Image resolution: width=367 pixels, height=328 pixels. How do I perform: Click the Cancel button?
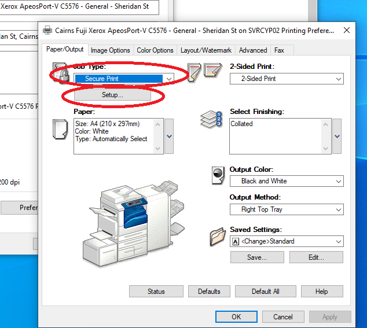pyautogui.click(x=283, y=317)
